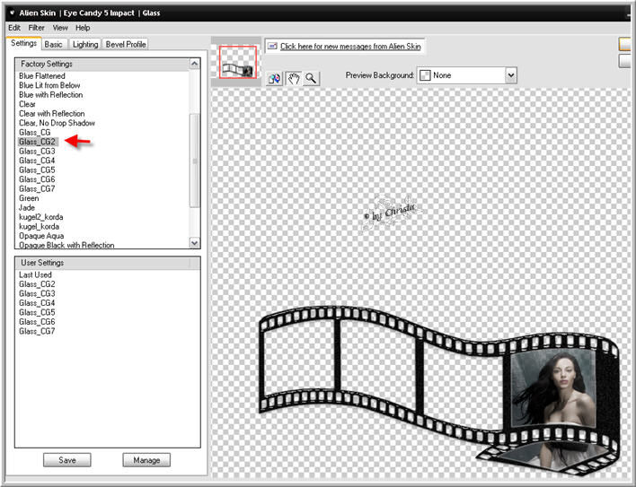
Task: Switch to the Settings tab
Action: 23,43
